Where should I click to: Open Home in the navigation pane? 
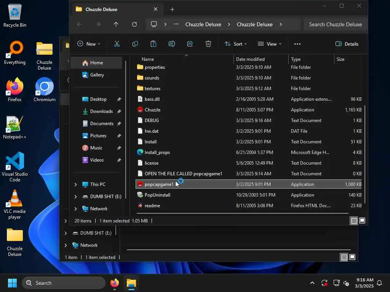tap(96, 63)
